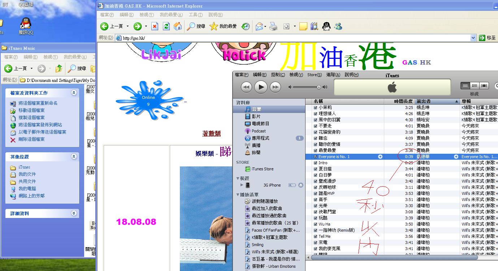
Task: Click the Internet Explorer Refresh icon
Action: click(166, 26)
